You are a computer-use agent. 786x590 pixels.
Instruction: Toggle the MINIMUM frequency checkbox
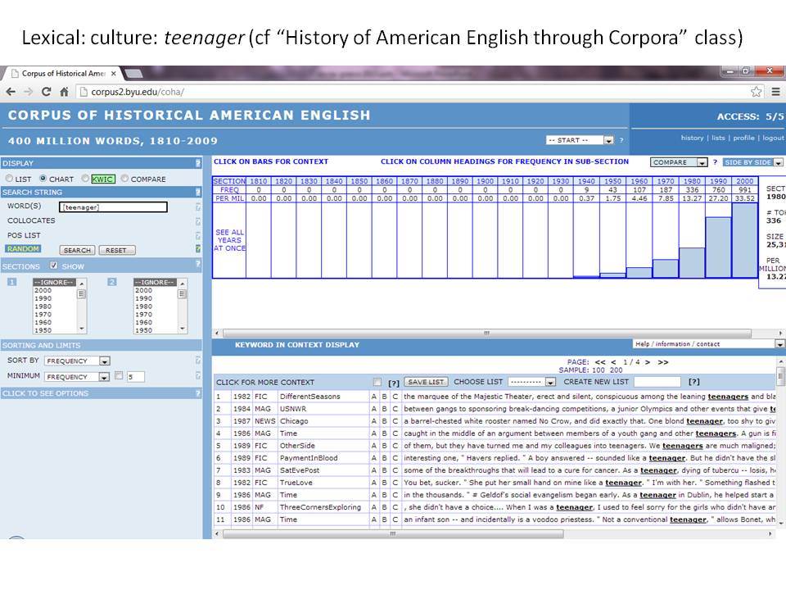(119, 375)
